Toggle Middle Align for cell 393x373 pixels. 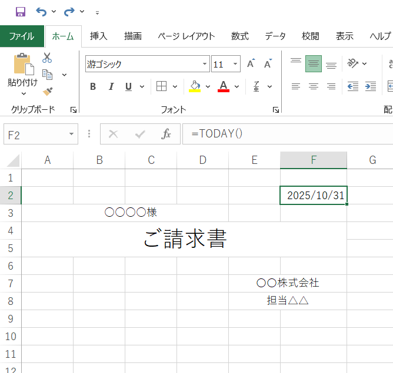(x=314, y=64)
